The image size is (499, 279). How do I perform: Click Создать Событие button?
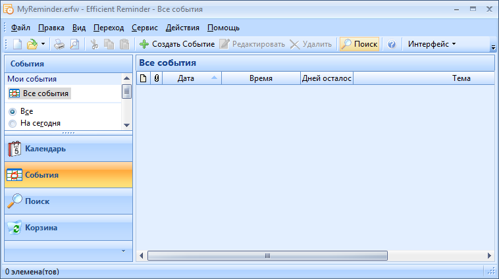coord(177,44)
